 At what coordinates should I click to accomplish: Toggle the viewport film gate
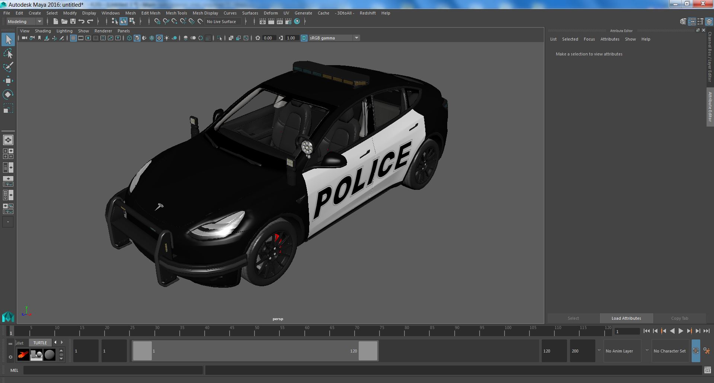point(81,38)
